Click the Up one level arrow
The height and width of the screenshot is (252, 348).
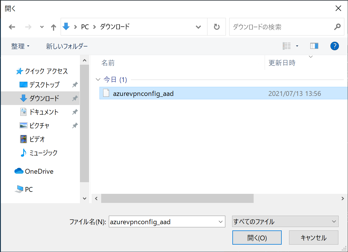point(53,27)
